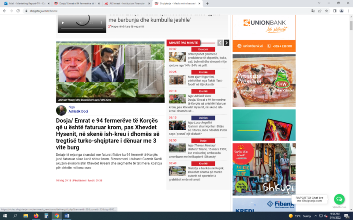Open the Luca Angelini opinion article text
The height and width of the screenshot is (220, 353).
(x=198, y=130)
